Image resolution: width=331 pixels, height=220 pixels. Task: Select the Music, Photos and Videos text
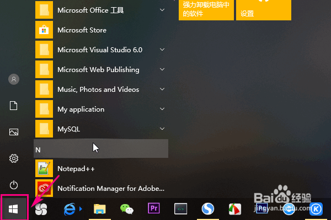click(x=98, y=90)
